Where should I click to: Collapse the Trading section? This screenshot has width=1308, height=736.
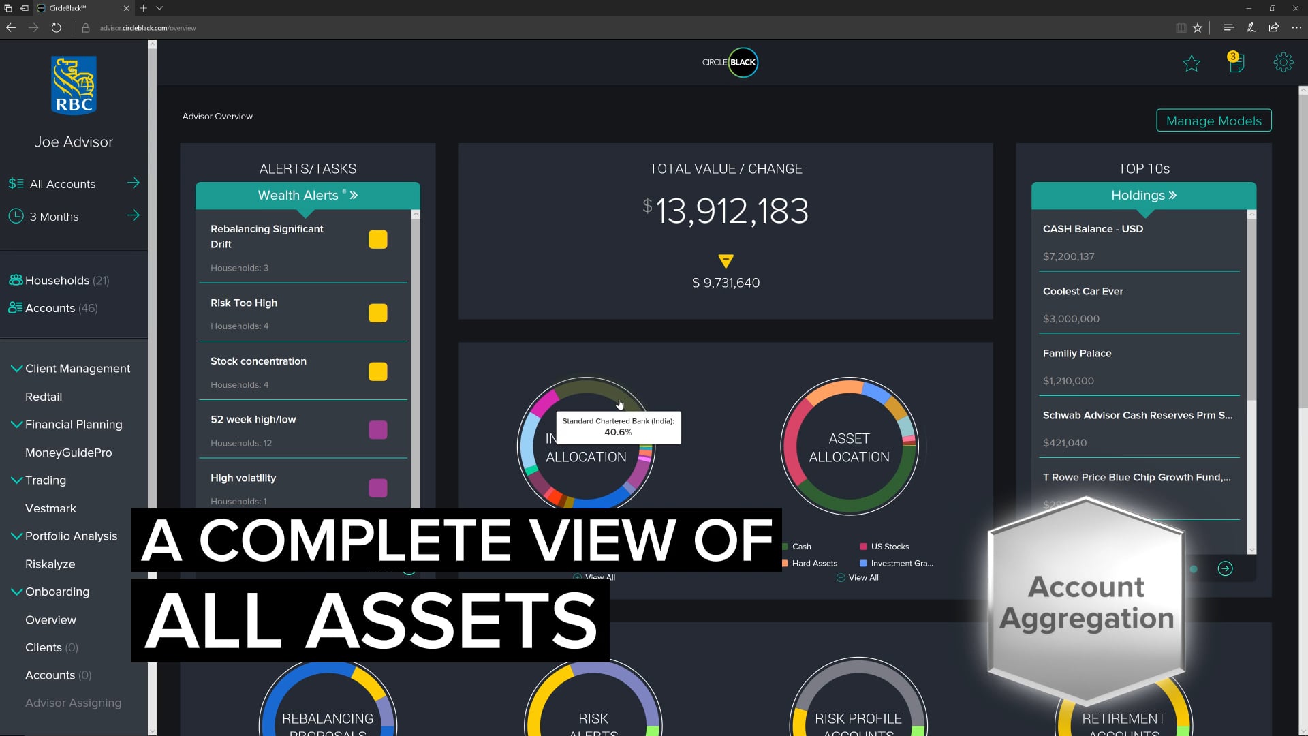coord(17,480)
